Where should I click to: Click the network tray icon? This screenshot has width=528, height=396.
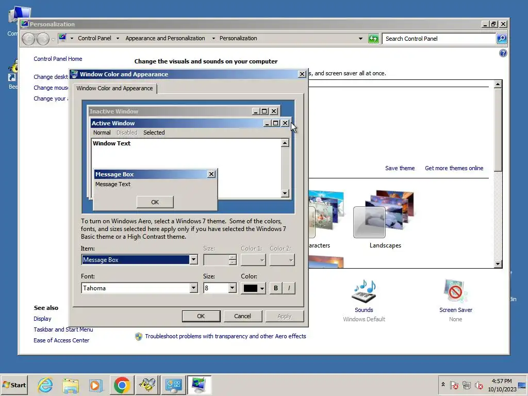(466, 385)
